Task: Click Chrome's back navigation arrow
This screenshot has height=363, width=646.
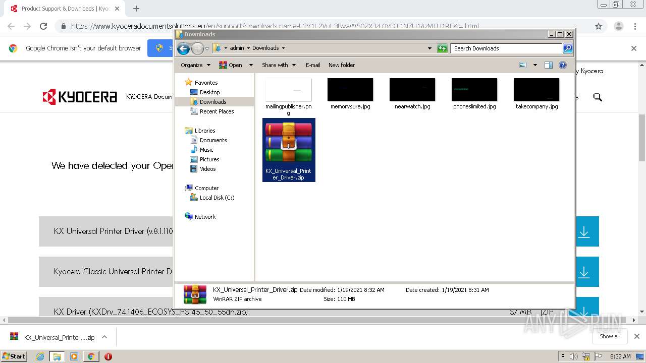Action: coord(11,26)
